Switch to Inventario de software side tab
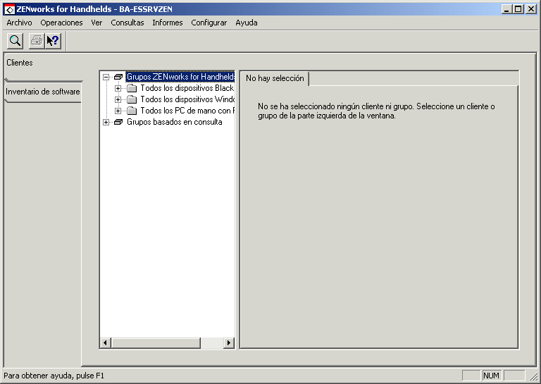The height and width of the screenshot is (384, 541). (x=43, y=92)
